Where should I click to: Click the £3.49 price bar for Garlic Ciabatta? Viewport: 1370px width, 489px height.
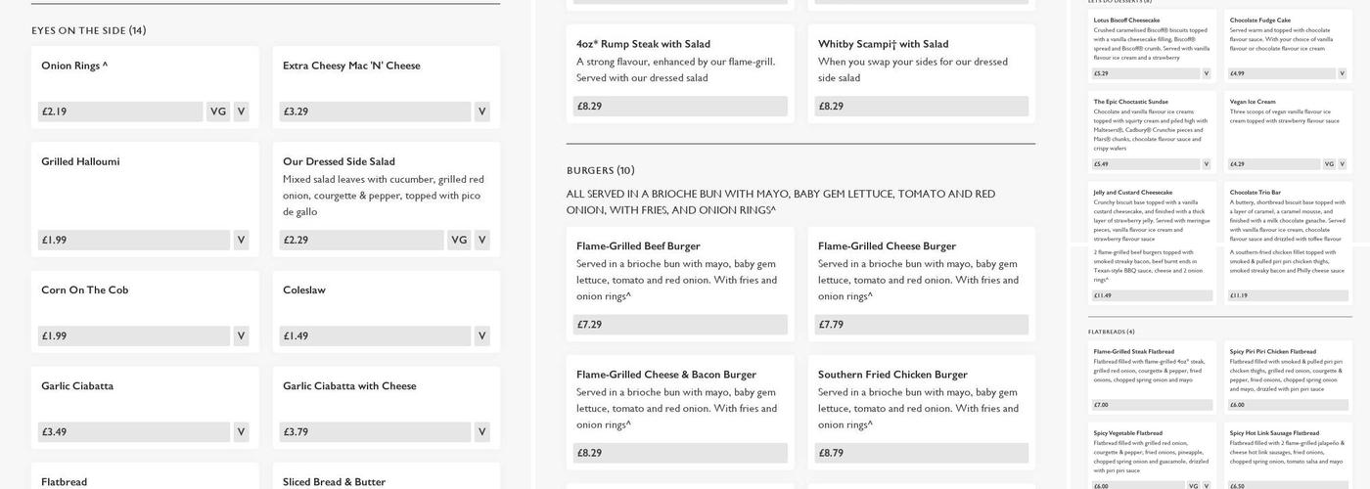tap(133, 431)
